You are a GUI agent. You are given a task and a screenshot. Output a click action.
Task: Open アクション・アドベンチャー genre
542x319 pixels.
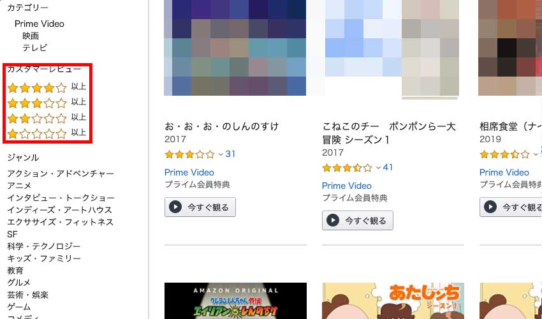[61, 174]
